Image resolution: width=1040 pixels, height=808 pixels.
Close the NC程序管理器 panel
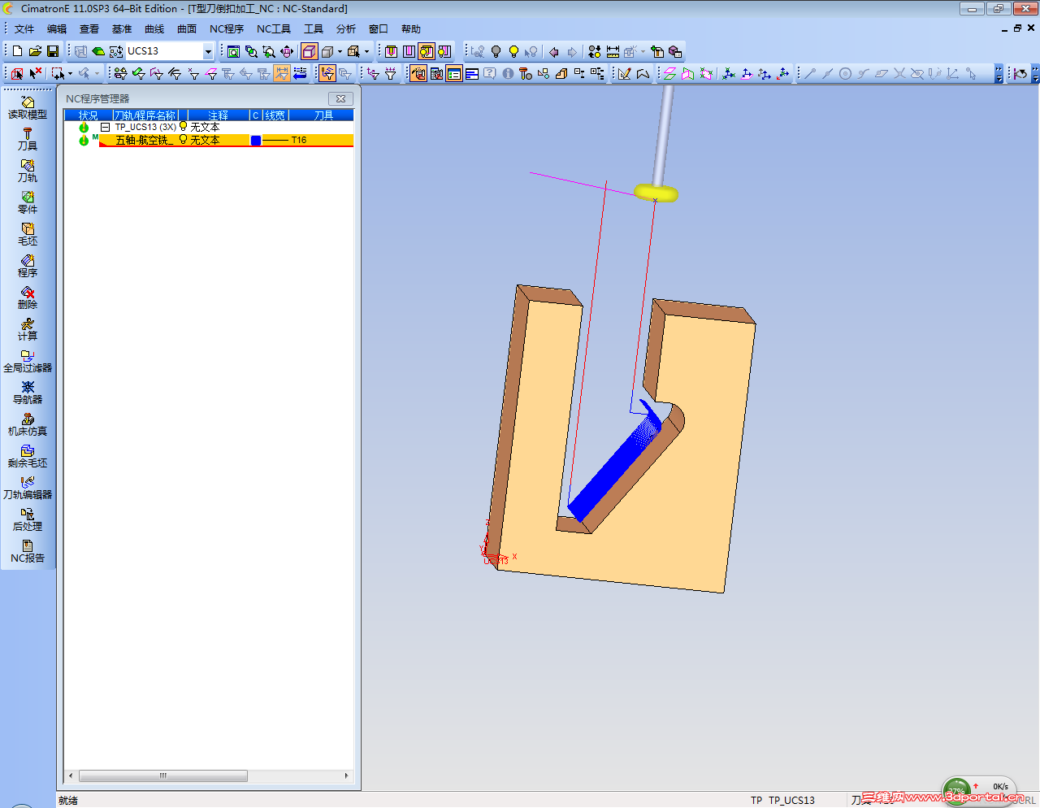click(x=341, y=98)
